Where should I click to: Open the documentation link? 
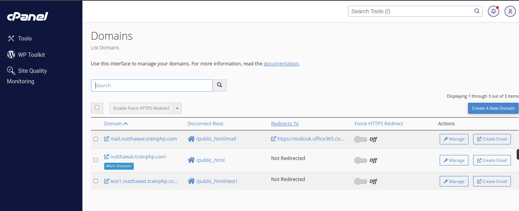coord(281,63)
